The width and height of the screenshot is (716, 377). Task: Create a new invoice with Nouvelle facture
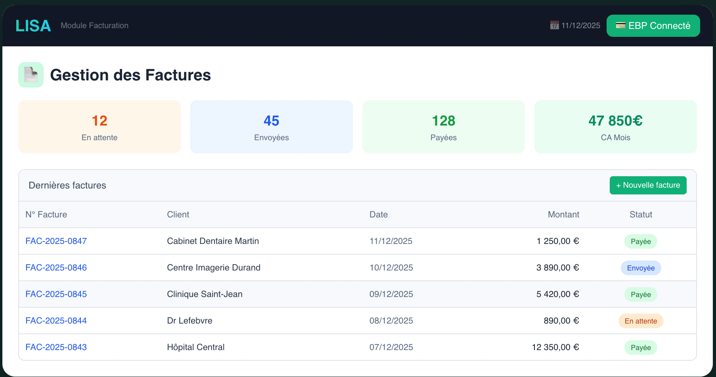click(x=648, y=185)
